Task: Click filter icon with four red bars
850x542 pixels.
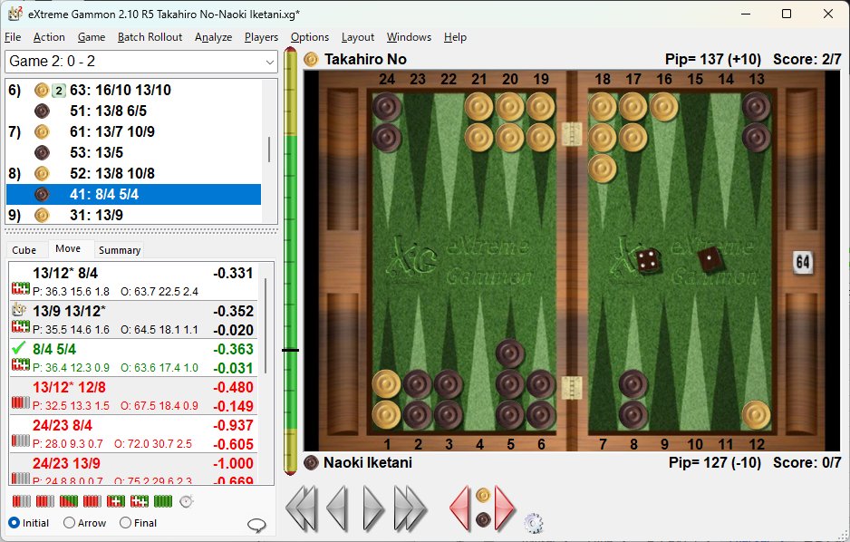Action: (x=92, y=501)
